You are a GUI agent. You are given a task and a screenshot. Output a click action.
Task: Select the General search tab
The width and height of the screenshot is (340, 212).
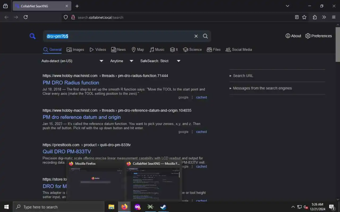tap(52, 50)
